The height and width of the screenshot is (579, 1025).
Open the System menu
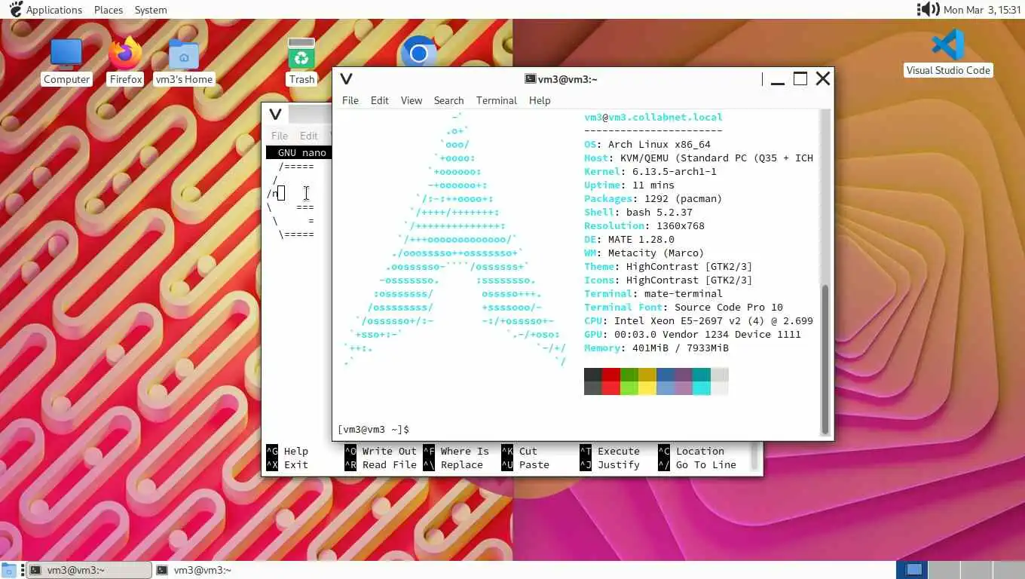(x=151, y=10)
